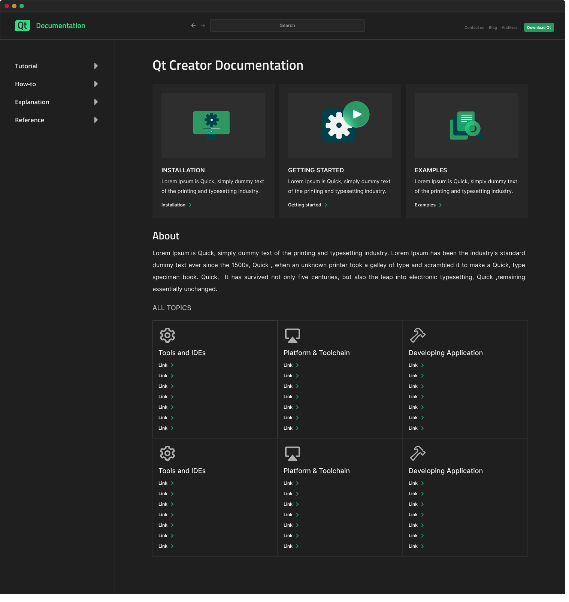Viewport: 569px width, 602px height.
Task: Expand the Explanation sidebar section
Action: coord(96,102)
